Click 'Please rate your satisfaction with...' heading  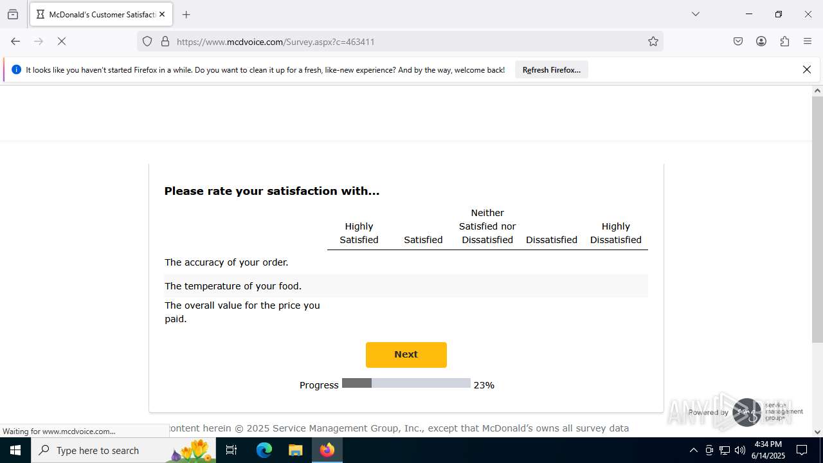click(272, 191)
